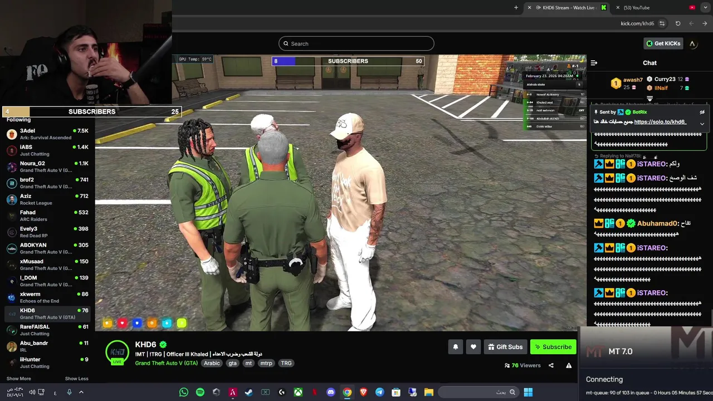Screen dimensions: 713x401
Task: Click Curry23 in the chat leaderboard
Action: pos(665,79)
